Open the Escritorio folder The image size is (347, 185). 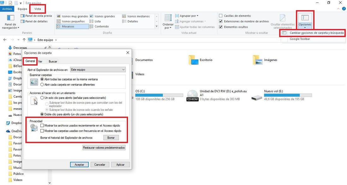click(200, 60)
